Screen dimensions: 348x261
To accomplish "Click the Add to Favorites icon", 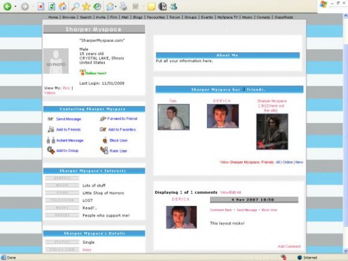I will pos(103,129).
